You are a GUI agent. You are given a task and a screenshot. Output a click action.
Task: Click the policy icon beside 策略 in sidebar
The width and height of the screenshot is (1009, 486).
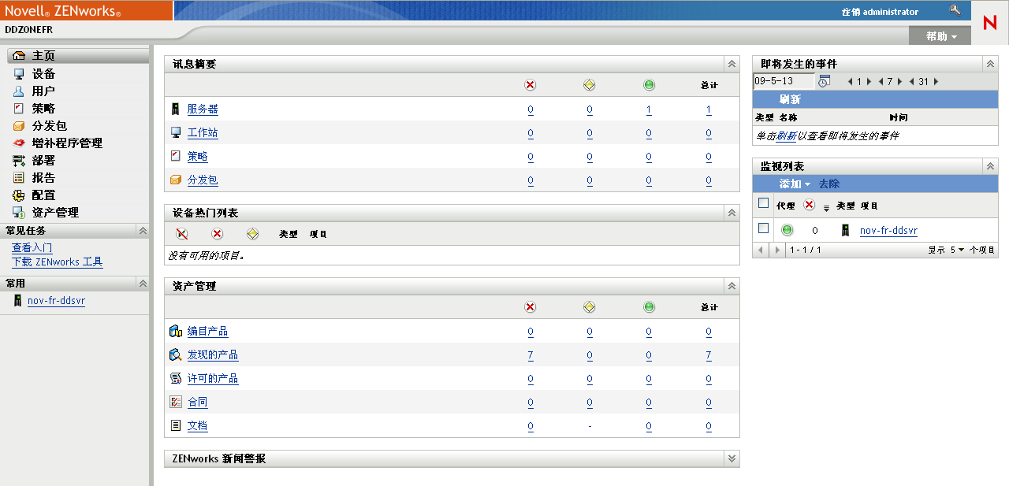[20, 108]
